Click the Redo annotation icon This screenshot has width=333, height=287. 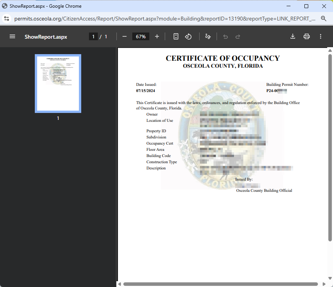(x=237, y=36)
